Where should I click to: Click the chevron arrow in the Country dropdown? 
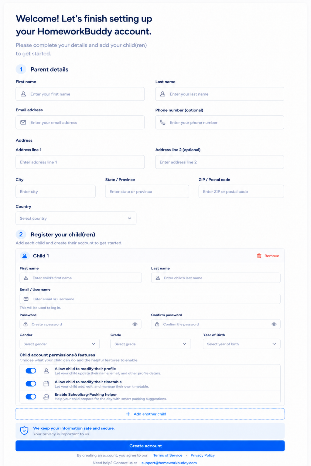130,218
